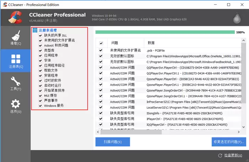This screenshot has height=162, width=249.
Task: Toggle select-all checkbox in results header
Action: click(101, 43)
